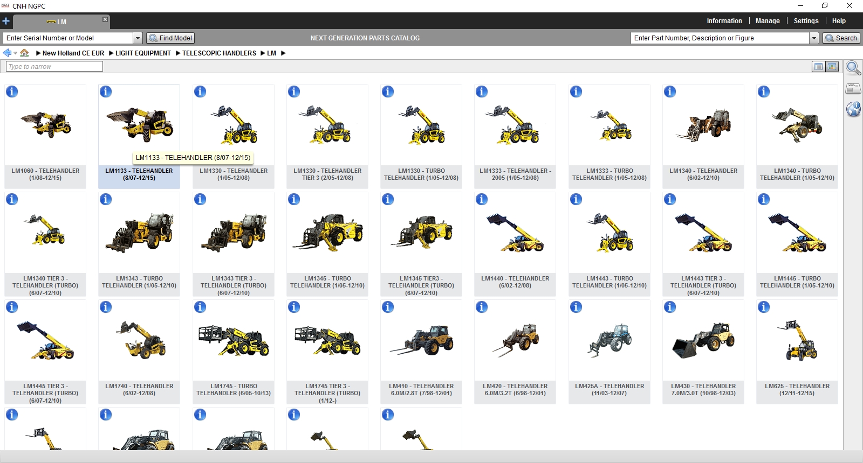The height and width of the screenshot is (463, 863).
Task: Click LM1343 Tier 3 Telehandler label
Action: [x=234, y=286]
